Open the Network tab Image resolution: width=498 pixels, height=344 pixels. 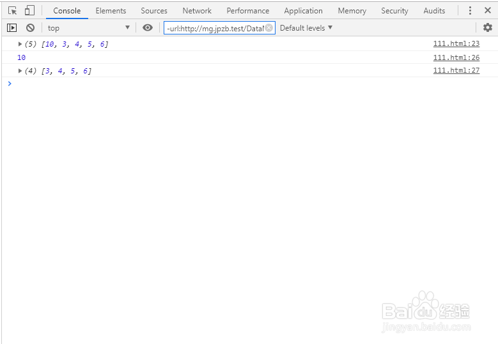click(x=197, y=11)
